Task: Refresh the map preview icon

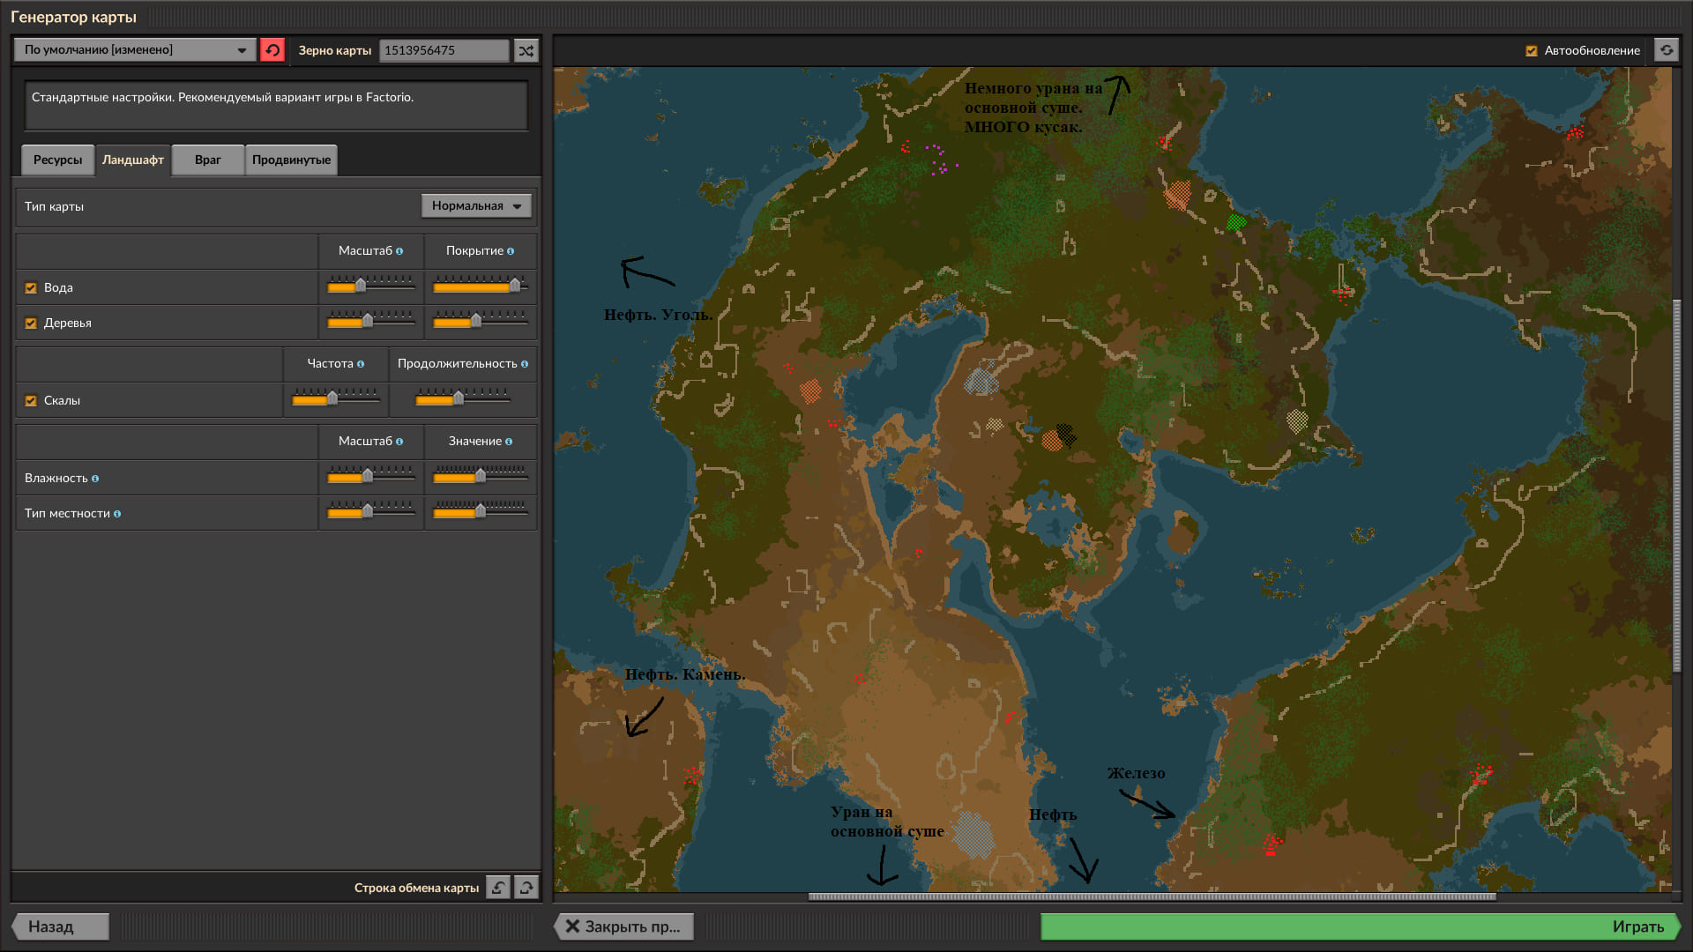Action: pyautogui.click(x=1667, y=50)
